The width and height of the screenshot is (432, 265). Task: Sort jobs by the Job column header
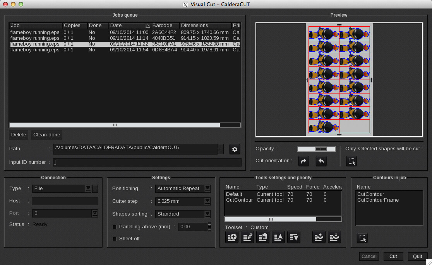(x=36, y=25)
